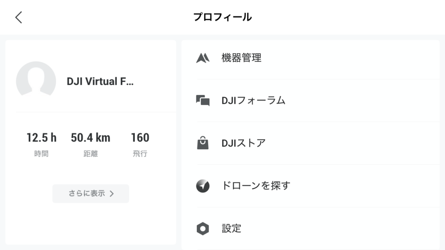Tap the DJI Store shopping bag icon

pyautogui.click(x=203, y=143)
